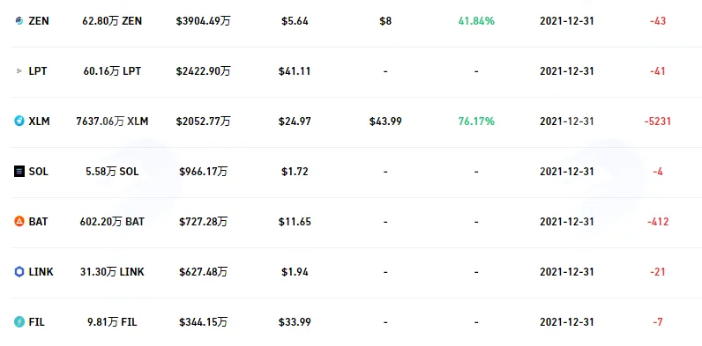This screenshot has width=702, height=346.
Task: Click the -412 change figure for BAT
Action: [658, 221]
